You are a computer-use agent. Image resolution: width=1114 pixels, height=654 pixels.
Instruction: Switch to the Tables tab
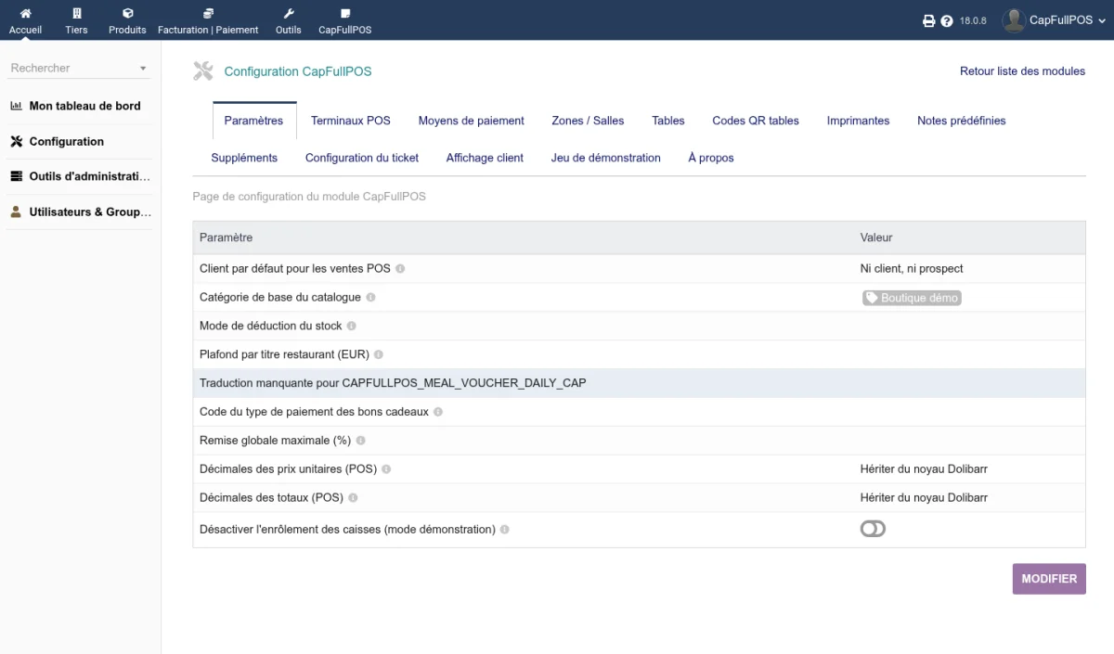coord(668,121)
